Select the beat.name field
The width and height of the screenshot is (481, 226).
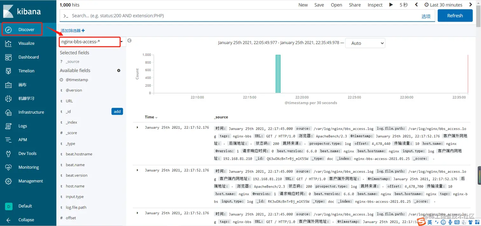(75, 165)
